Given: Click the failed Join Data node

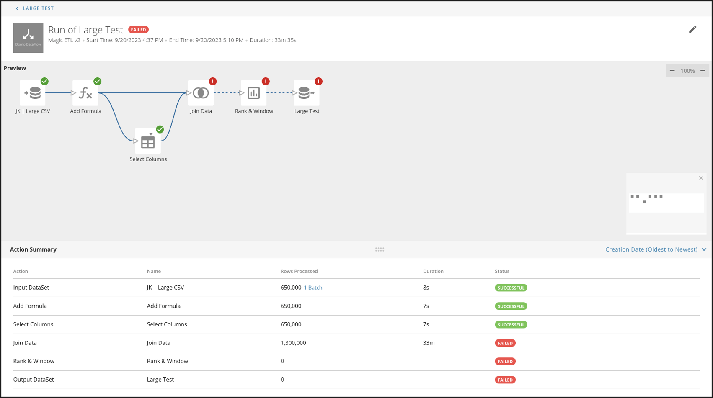Looking at the screenshot, I should 201,93.
